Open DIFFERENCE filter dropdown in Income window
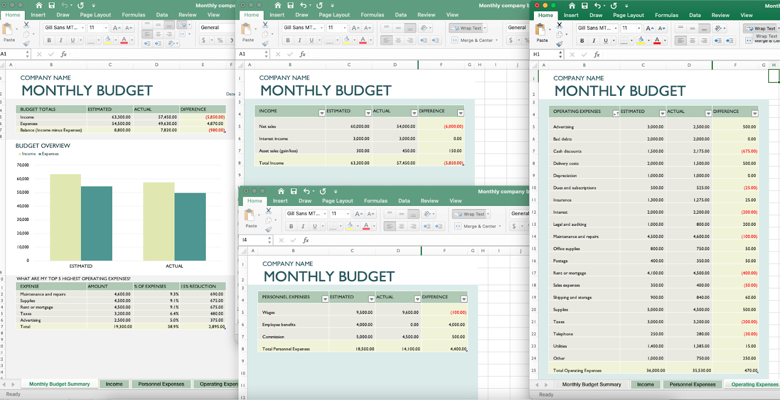The height and width of the screenshot is (400, 780). pos(461,113)
